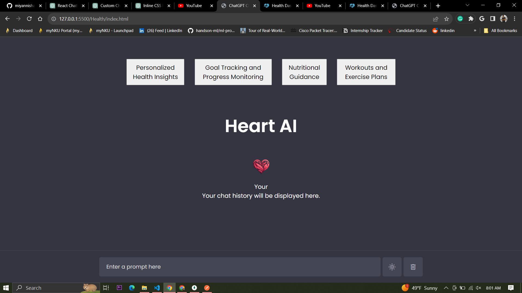
Task: Show hidden system tray icons
Action: (446, 288)
